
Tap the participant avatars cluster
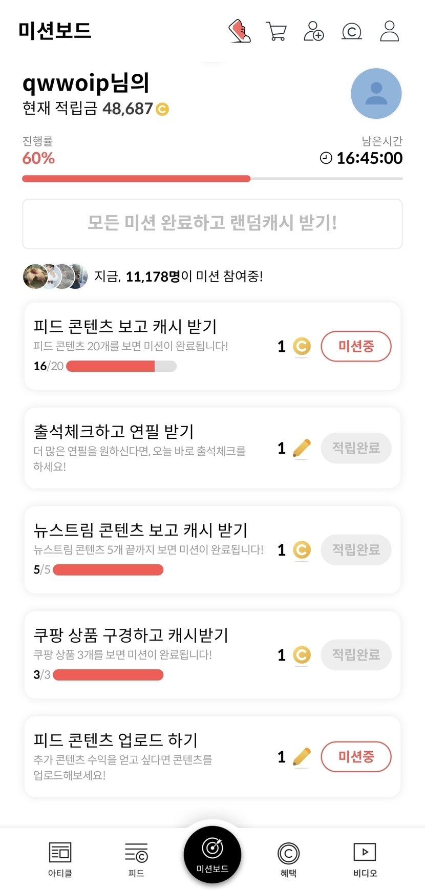tap(55, 277)
